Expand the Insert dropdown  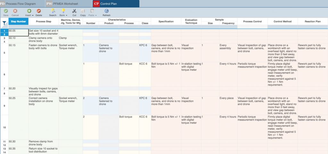tap(29, 15)
